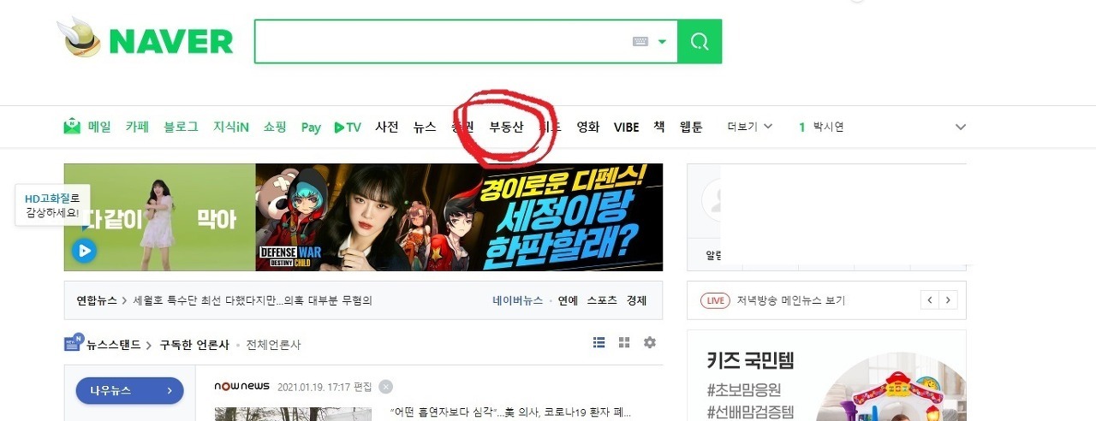Open newsstand settings gear icon
Screen dimensions: 1096x421
click(x=650, y=342)
